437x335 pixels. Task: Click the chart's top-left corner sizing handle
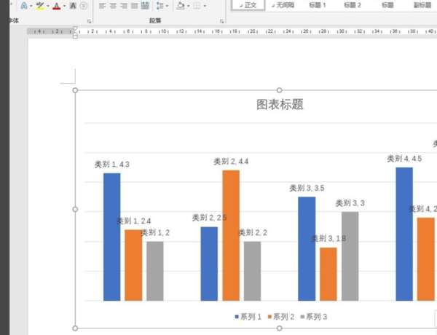(75, 90)
